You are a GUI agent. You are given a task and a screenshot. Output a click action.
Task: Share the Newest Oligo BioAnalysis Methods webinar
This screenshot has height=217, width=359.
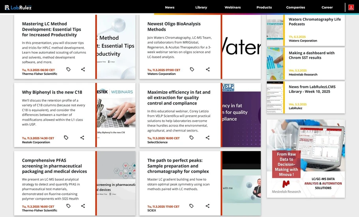pos(208,69)
